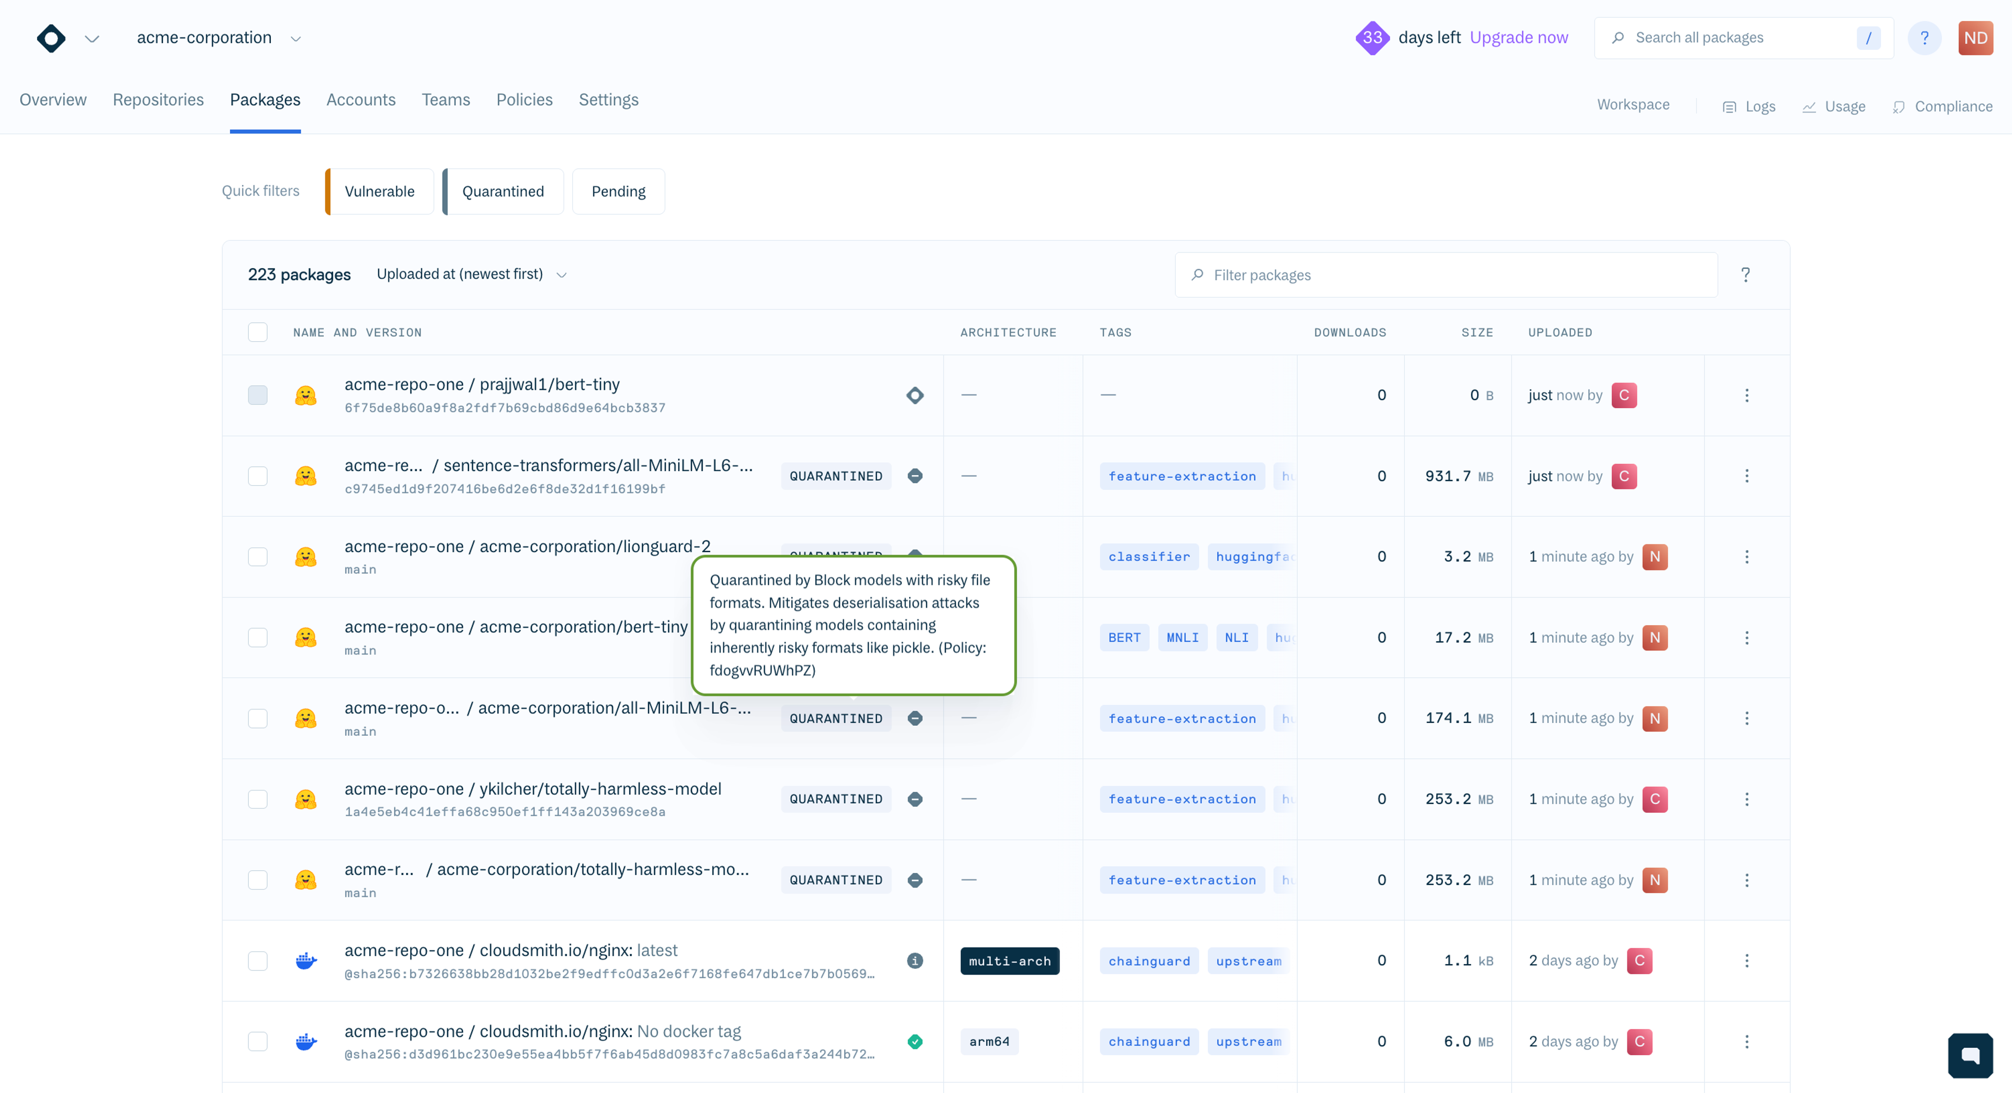Toggle the select-all packages checkbox in header
2012x1093 pixels.
[258, 332]
